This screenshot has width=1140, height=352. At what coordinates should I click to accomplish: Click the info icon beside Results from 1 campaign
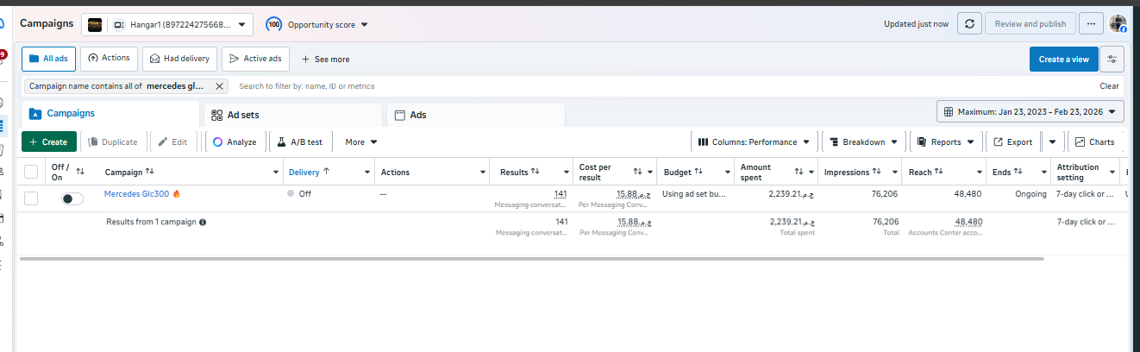coord(203,222)
